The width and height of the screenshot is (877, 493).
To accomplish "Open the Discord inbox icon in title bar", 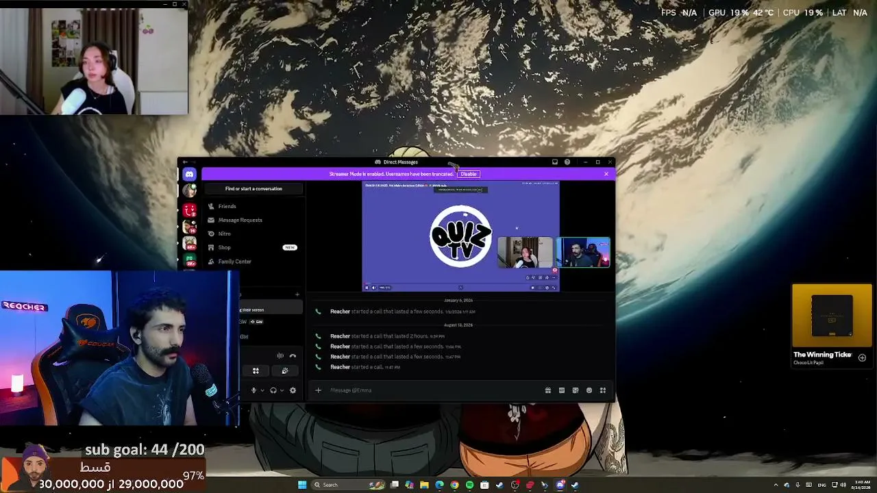I will click(x=555, y=162).
